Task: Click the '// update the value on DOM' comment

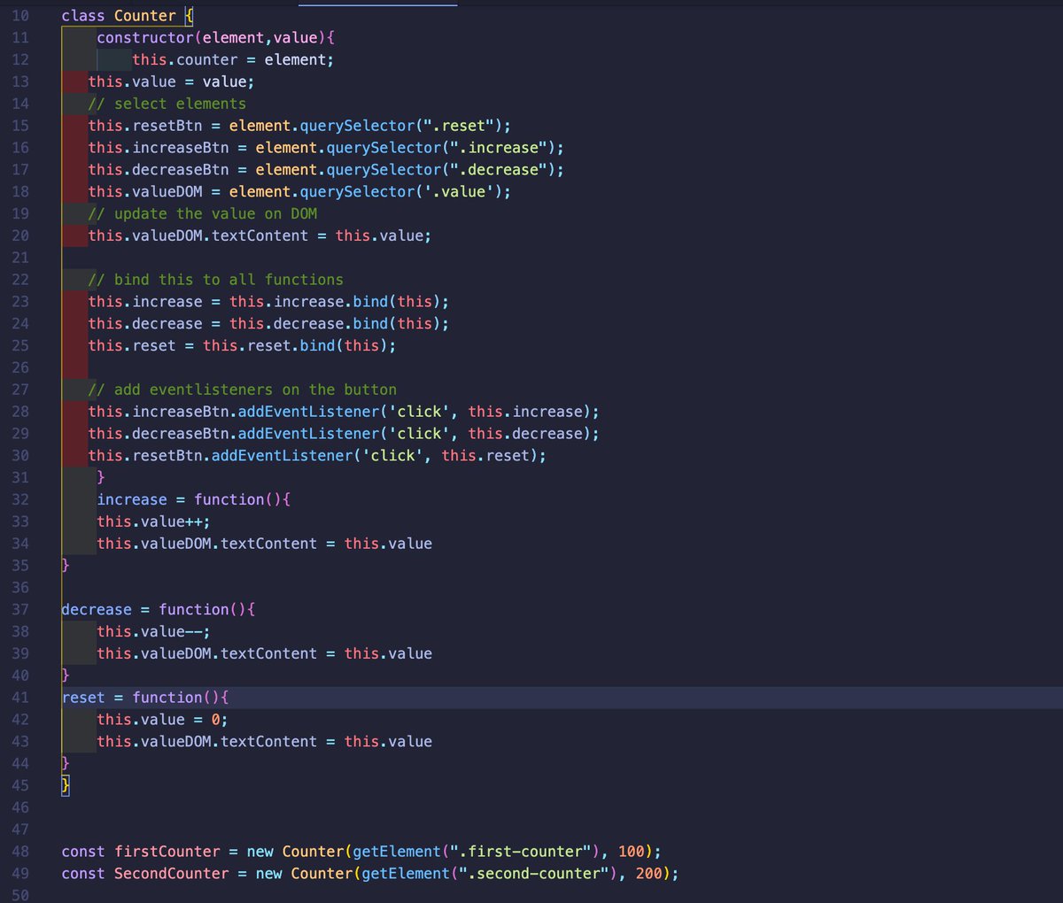Action: pos(203,214)
